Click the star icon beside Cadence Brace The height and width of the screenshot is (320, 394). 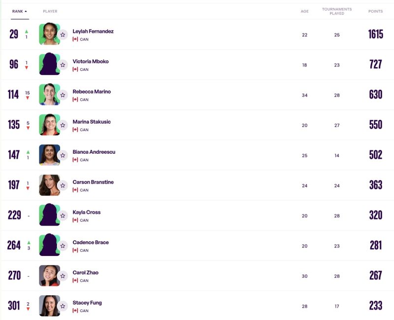(63, 246)
